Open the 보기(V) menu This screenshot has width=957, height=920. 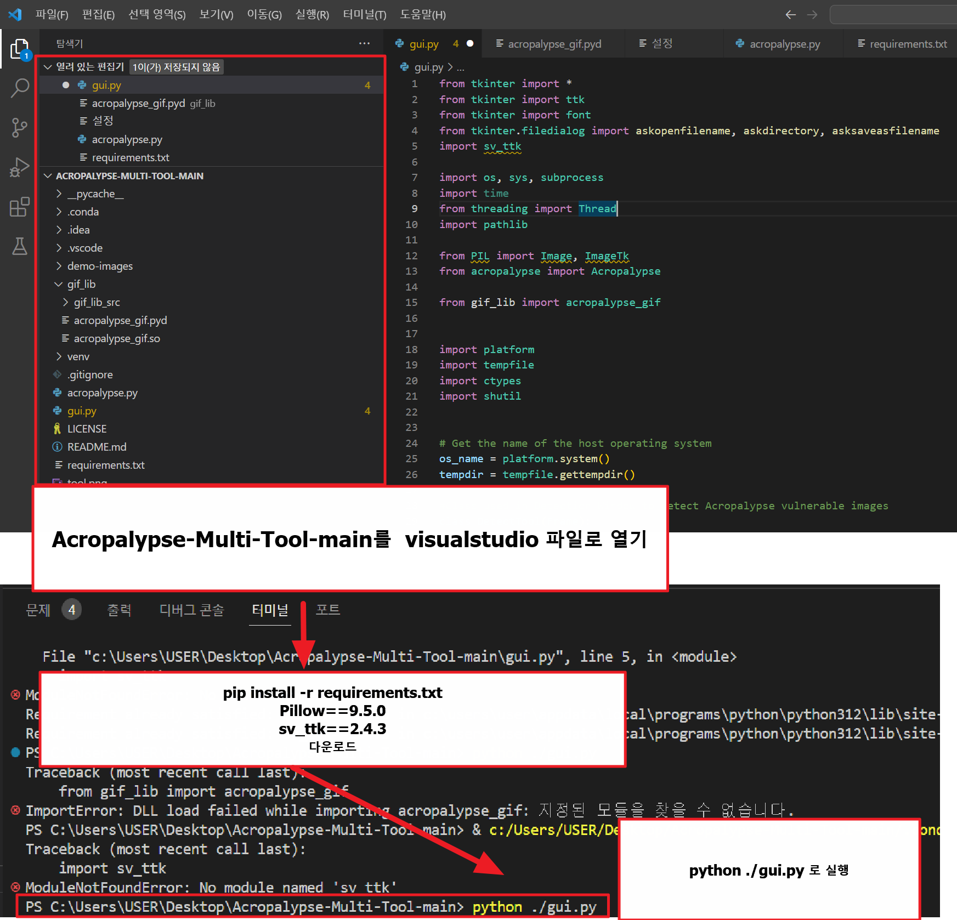(216, 15)
